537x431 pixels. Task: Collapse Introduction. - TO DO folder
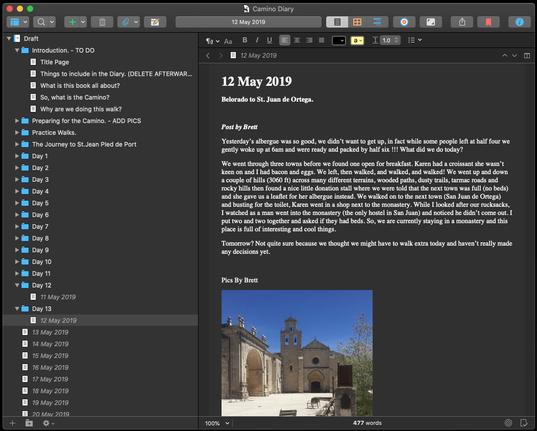17,51
